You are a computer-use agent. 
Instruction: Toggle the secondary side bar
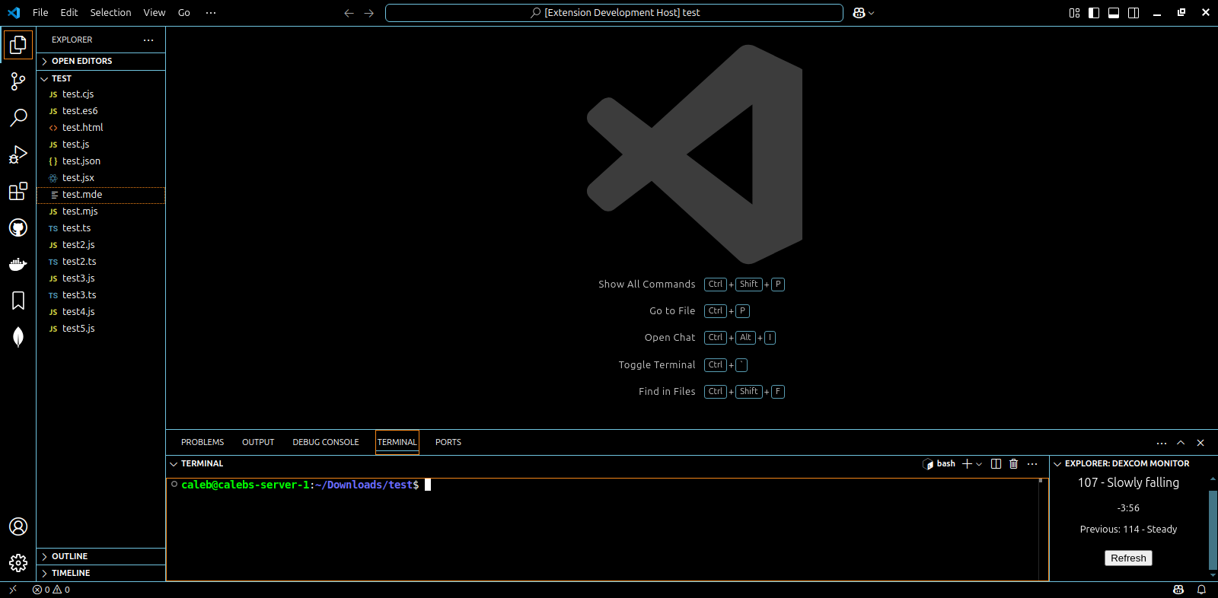point(1134,13)
